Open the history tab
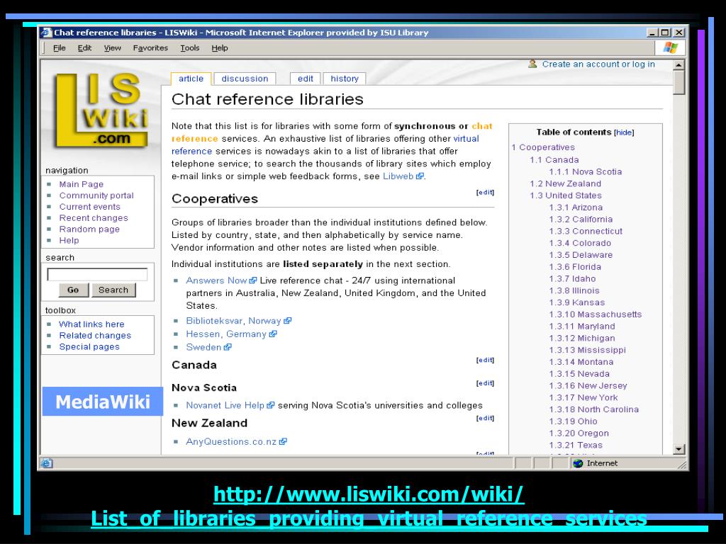The height and width of the screenshot is (544, 726). click(345, 79)
